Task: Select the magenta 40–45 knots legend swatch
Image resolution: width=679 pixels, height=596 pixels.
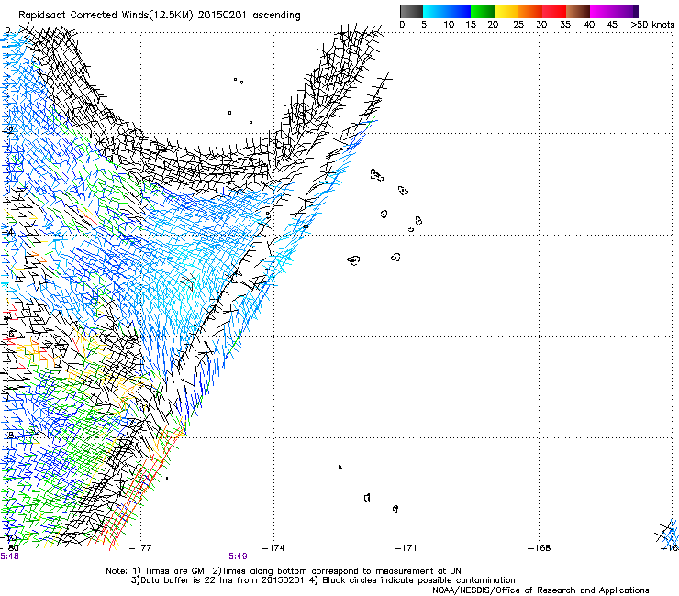Action: 602,11
